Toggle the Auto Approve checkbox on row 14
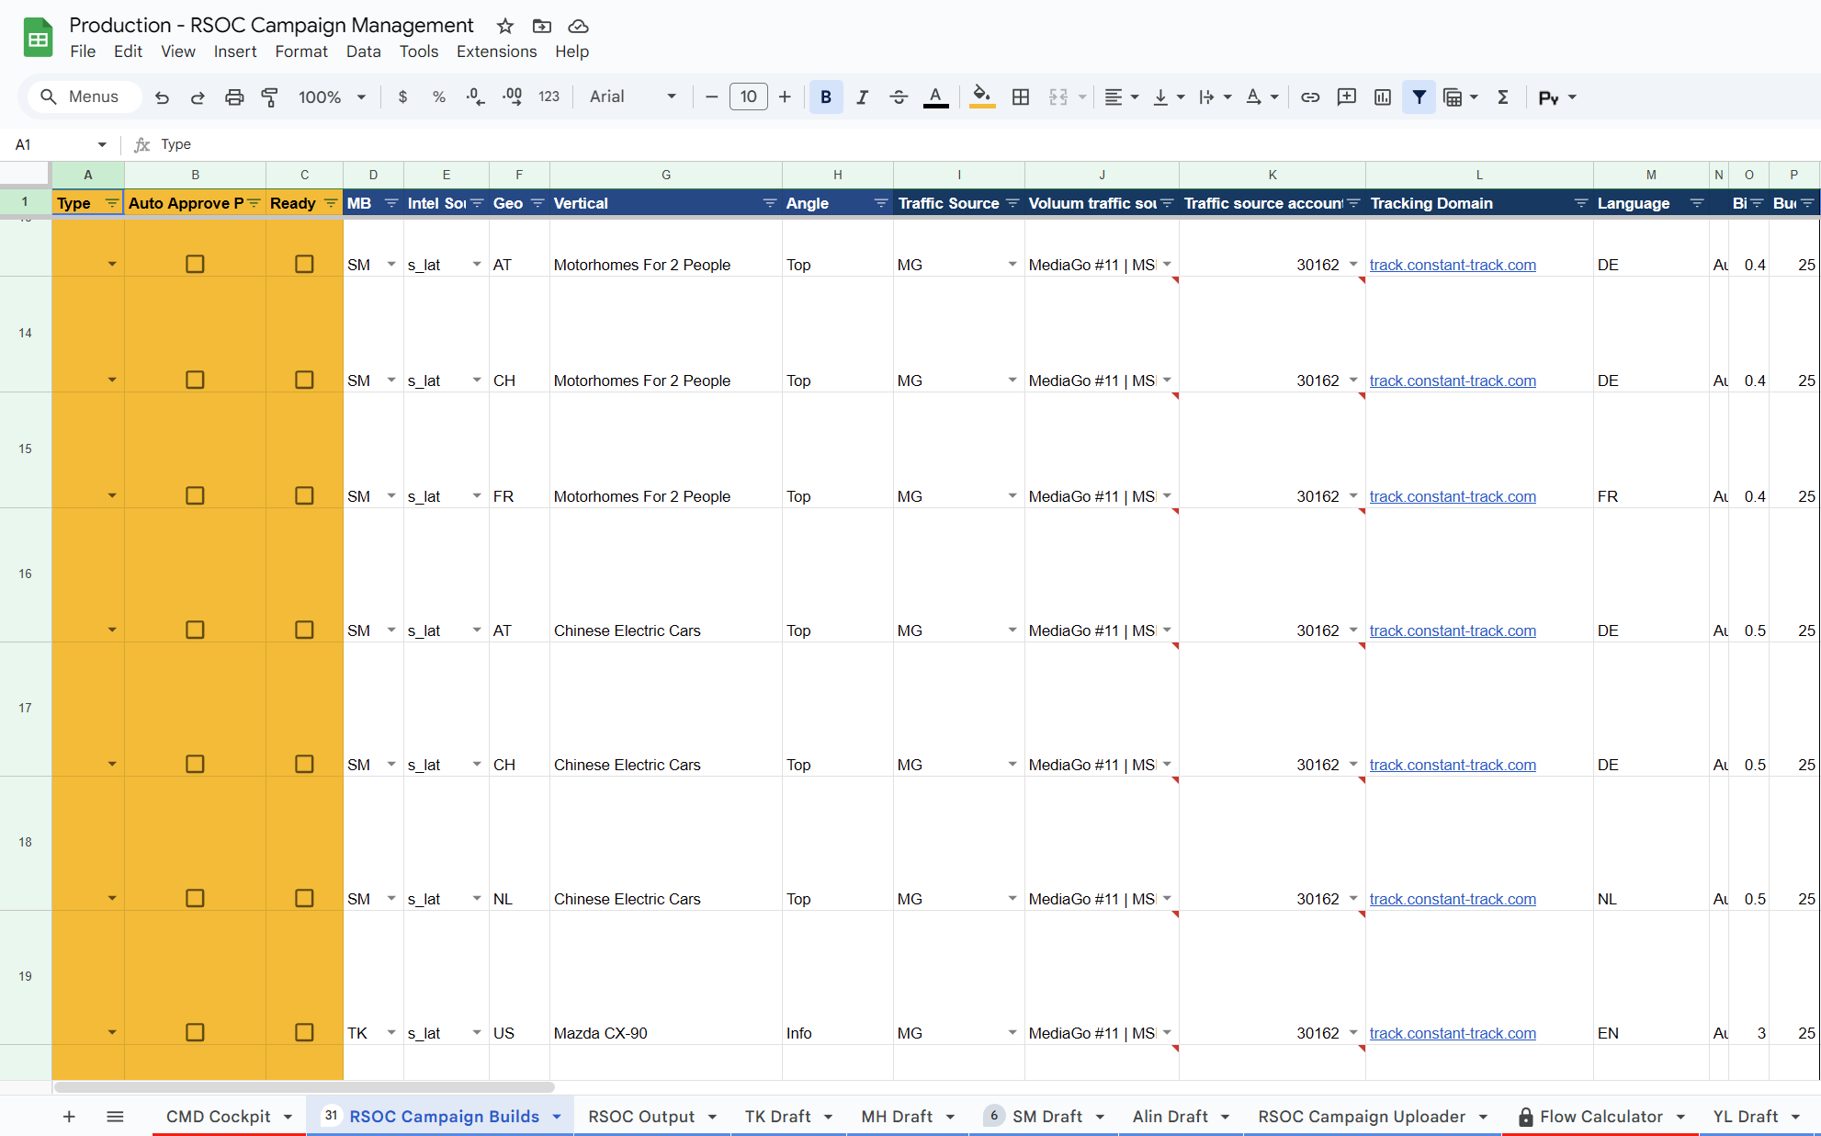The width and height of the screenshot is (1821, 1136). coord(195,380)
